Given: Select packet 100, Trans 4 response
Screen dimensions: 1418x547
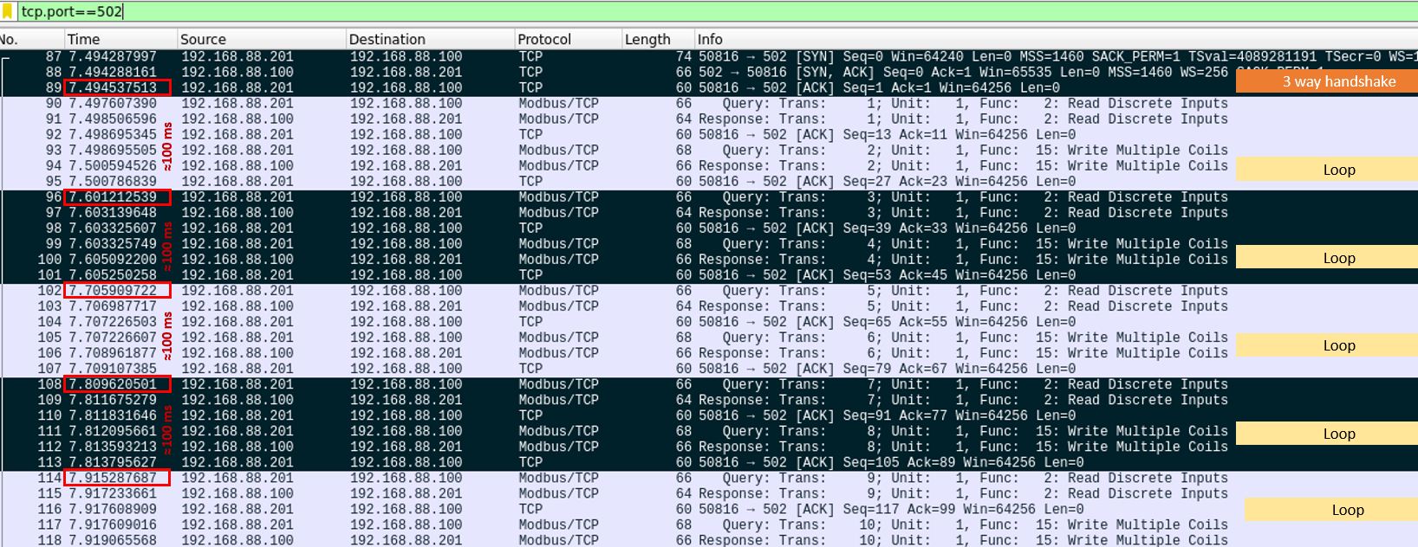Looking at the screenshot, I should click(x=709, y=260).
